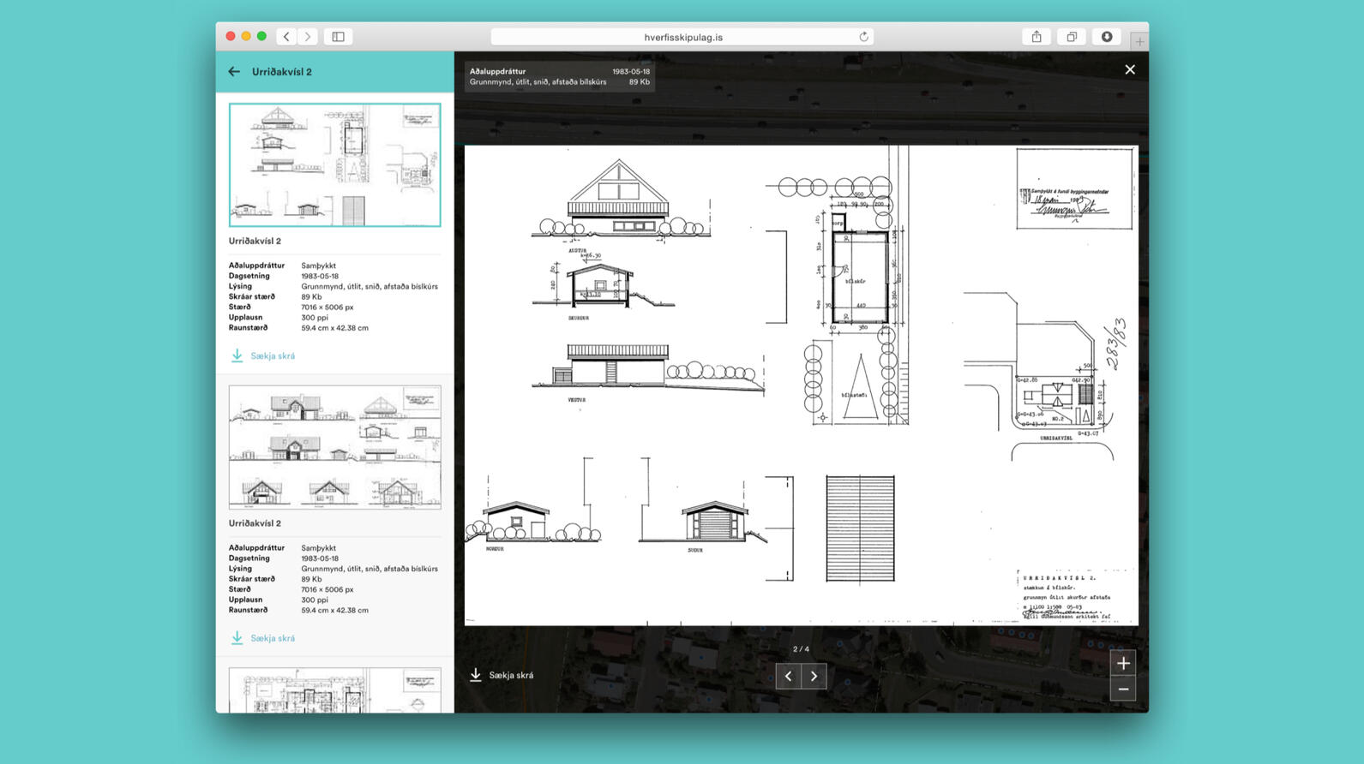The image size is (1364, 764).
Task: Zoom out of the drawing
Action: [1122, 689]
